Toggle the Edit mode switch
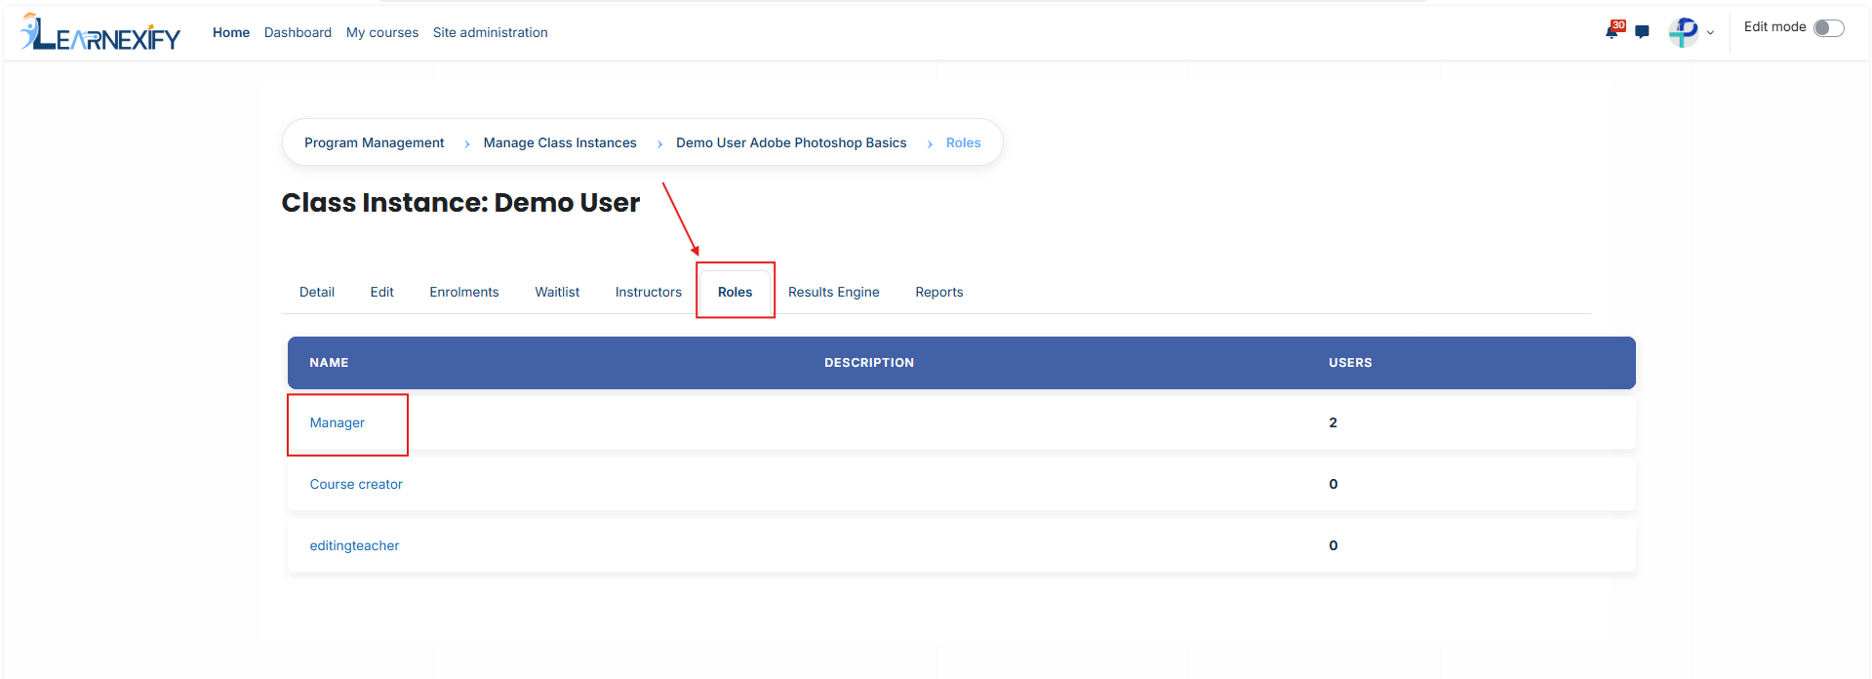The image size is (1872, 679). coord(1829,28)
